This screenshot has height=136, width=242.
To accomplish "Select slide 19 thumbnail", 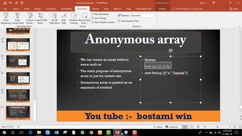I will pos(18,45).
